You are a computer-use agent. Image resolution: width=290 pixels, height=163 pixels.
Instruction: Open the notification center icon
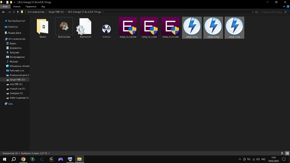pos(284,159)
